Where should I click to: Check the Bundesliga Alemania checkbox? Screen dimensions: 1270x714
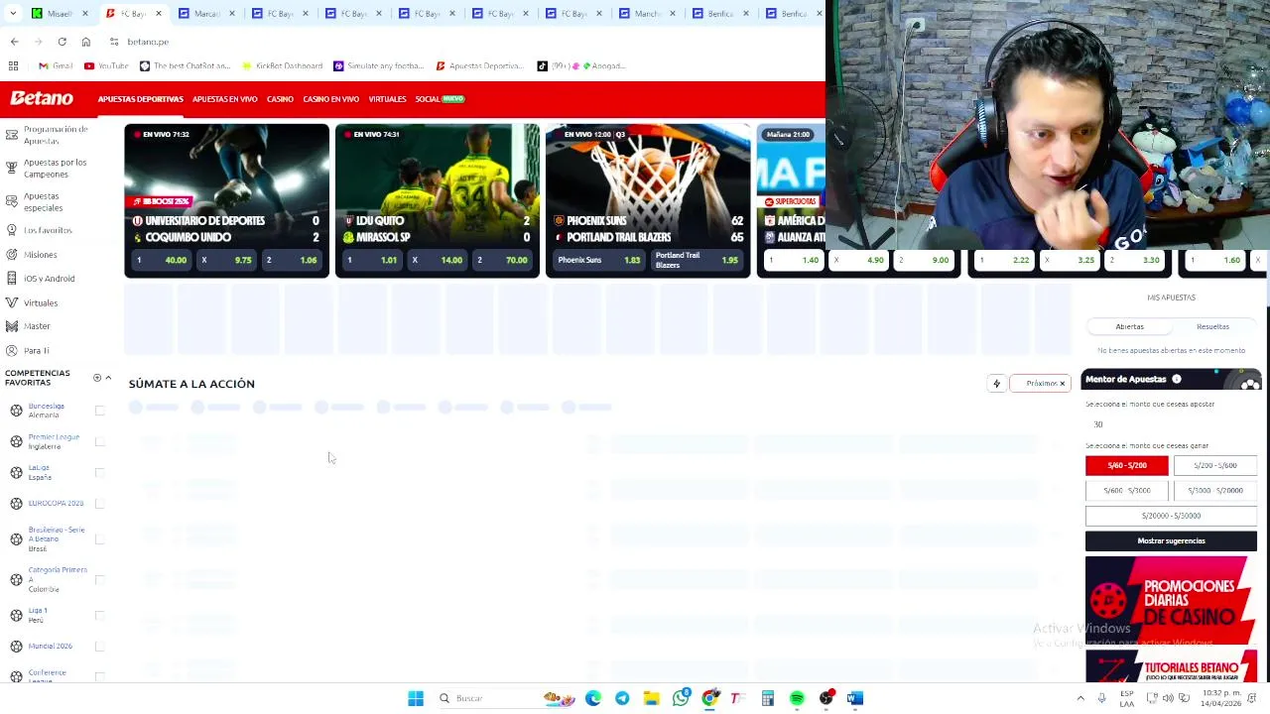pos(99,411)
